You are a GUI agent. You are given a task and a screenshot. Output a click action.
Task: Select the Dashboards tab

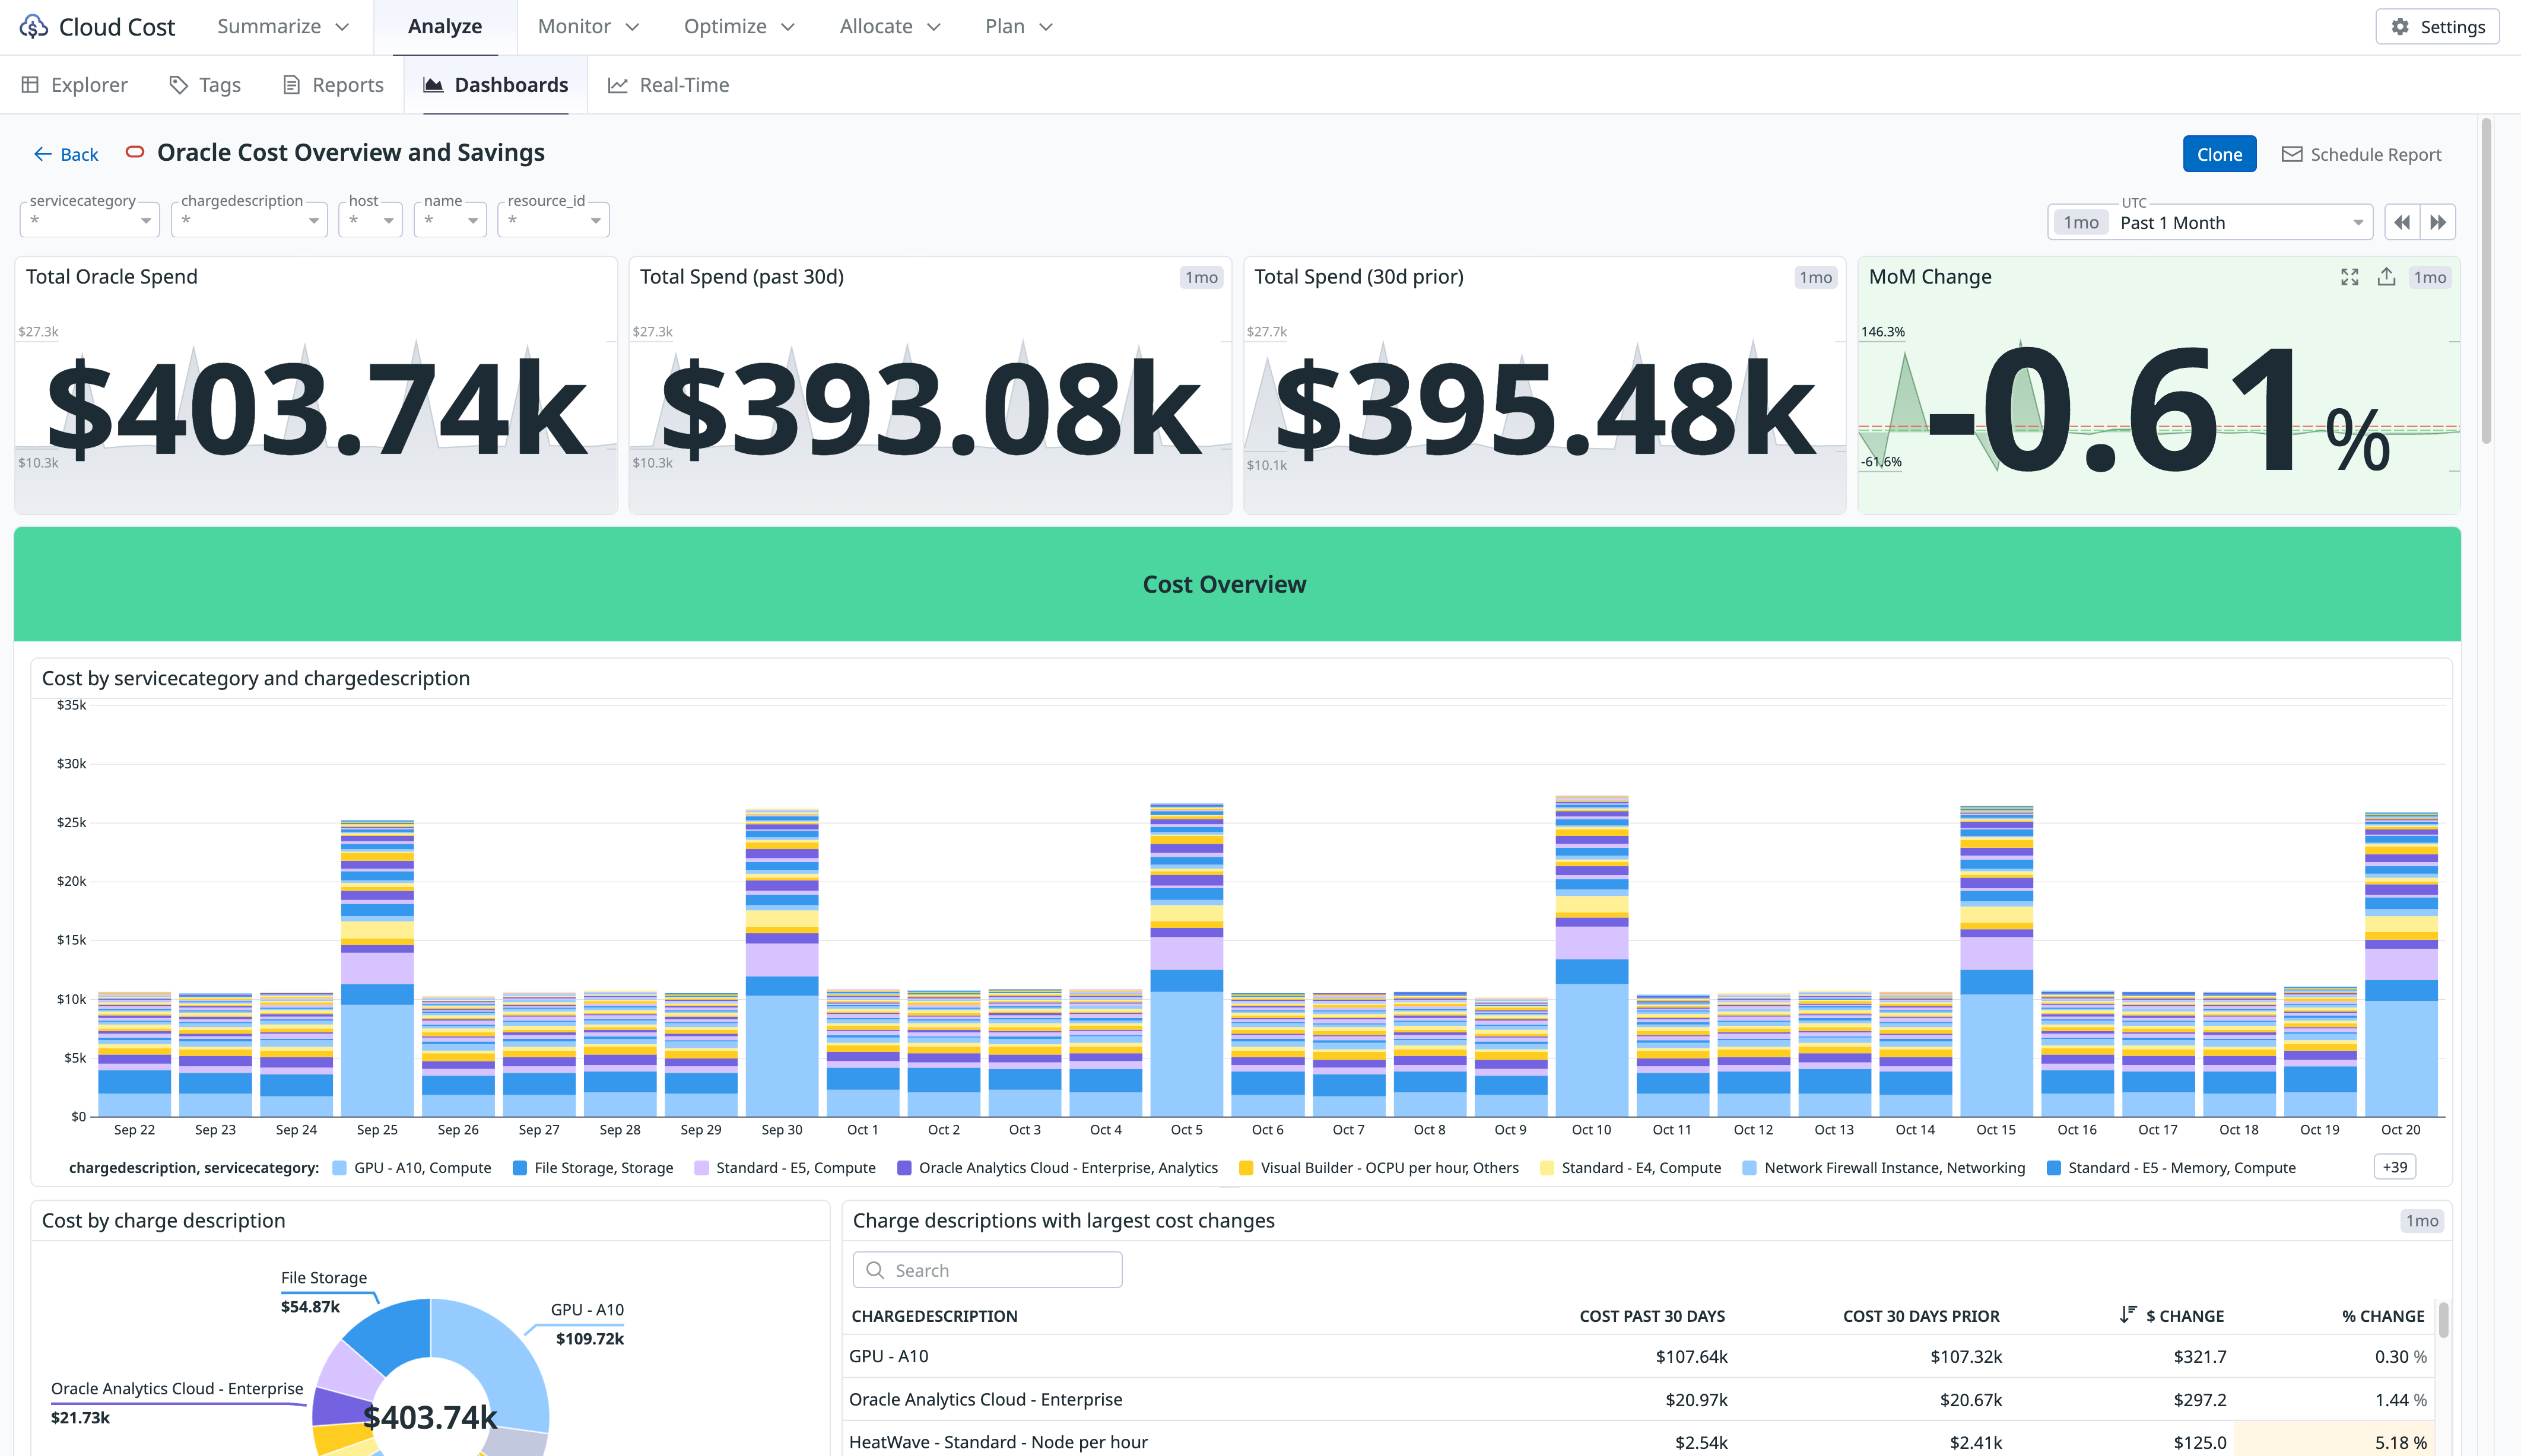click(x=496, y=85)
